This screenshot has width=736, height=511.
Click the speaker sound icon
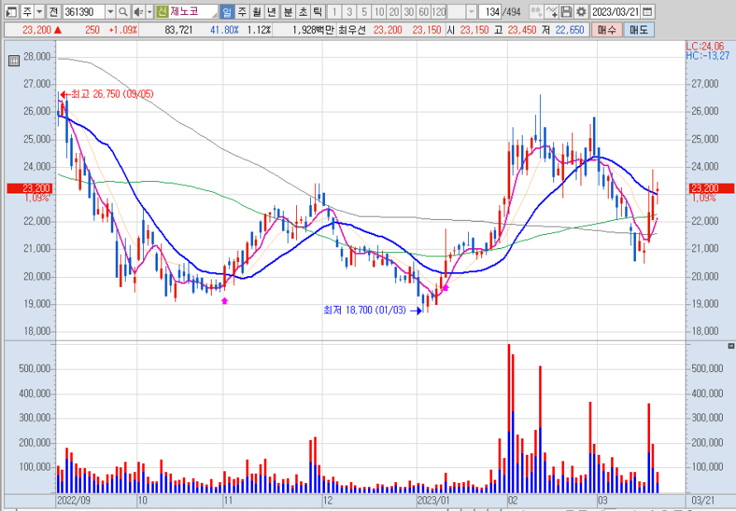pos(138,12)
